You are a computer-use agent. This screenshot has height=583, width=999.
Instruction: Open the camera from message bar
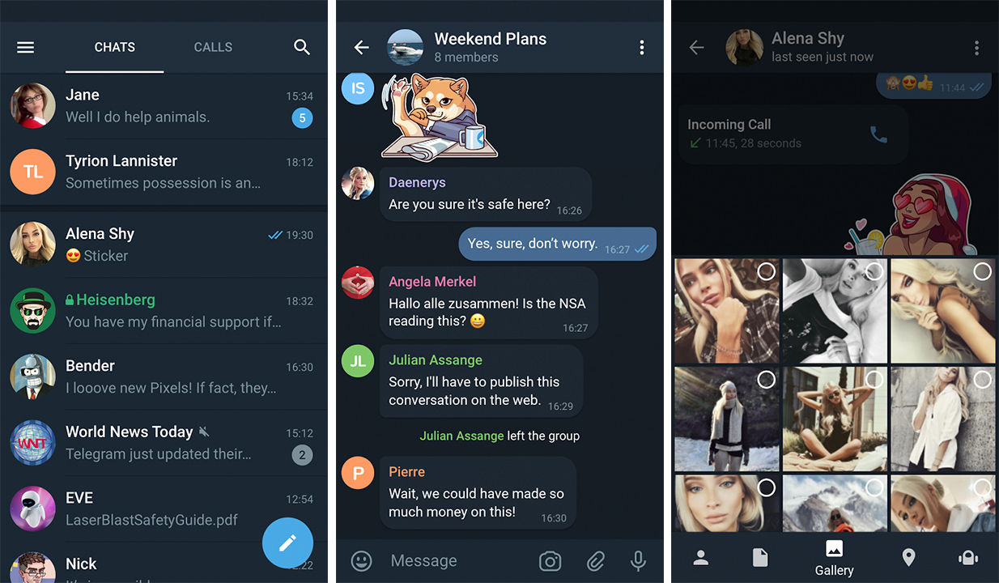click(x=551, y=560)
